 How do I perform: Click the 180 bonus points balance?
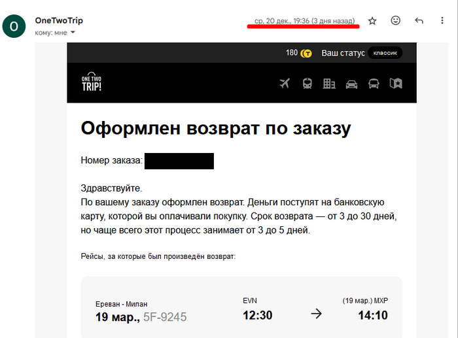(292, 53)
